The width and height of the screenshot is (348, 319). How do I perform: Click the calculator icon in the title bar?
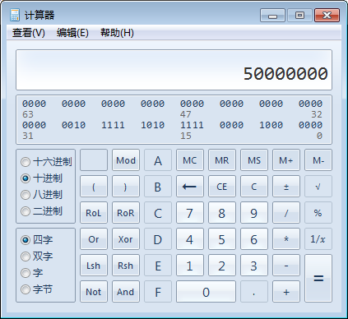click(15, 15)
